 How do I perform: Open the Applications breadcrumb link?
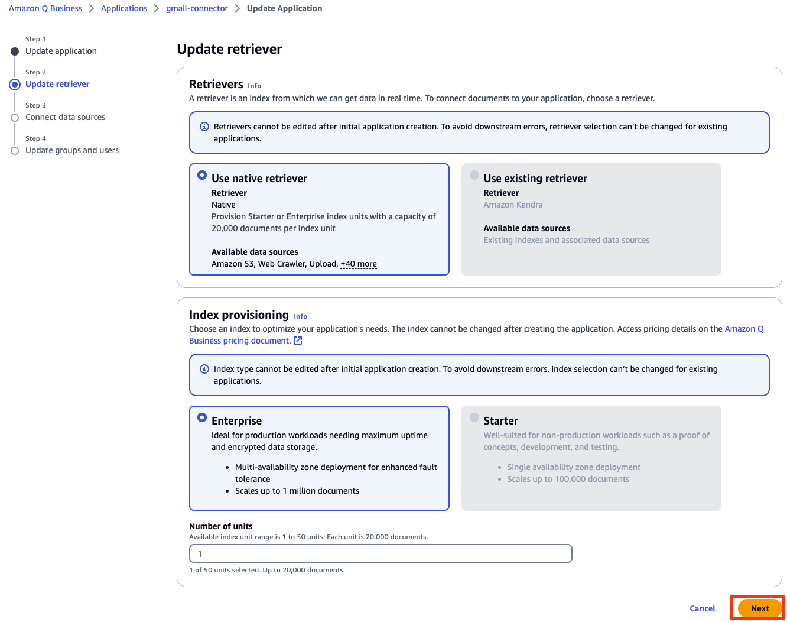124,8
